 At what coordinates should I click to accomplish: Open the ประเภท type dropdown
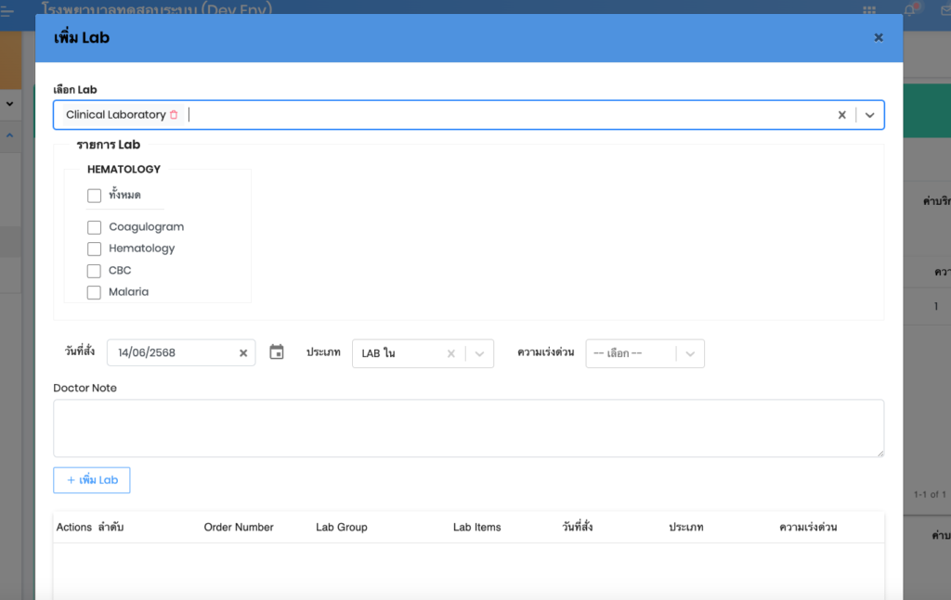coord(479,353)
